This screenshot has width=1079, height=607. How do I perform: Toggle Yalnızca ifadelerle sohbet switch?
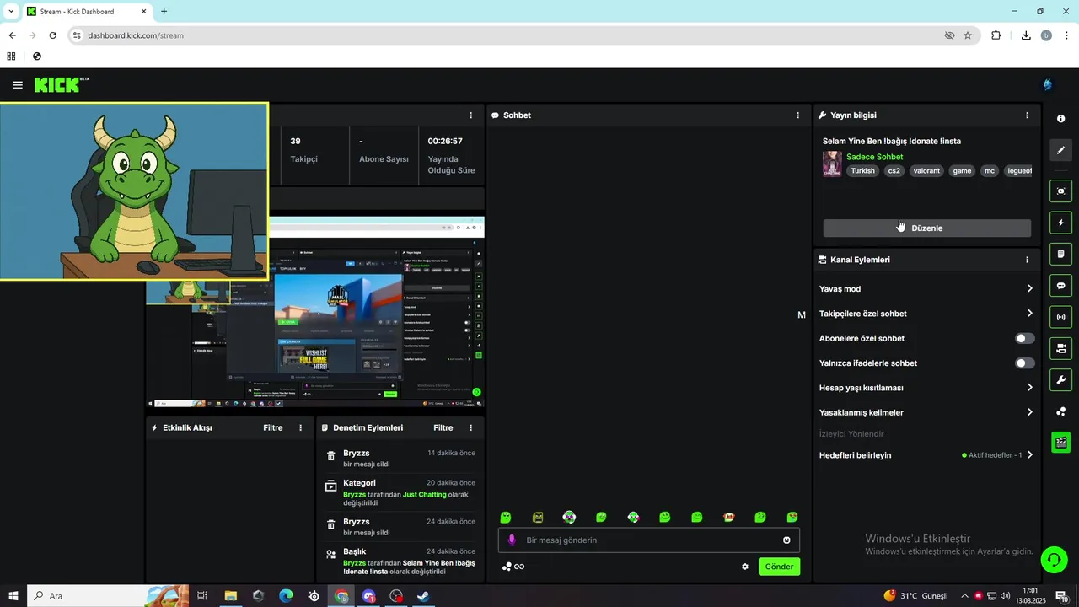click(x=1024, y=363)
